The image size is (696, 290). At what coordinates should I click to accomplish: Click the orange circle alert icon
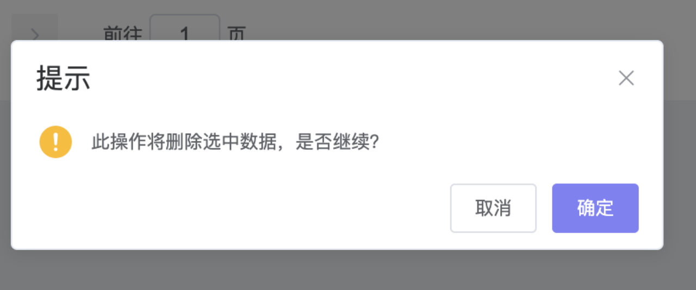(55, 142)
